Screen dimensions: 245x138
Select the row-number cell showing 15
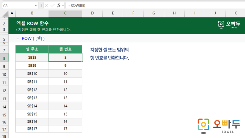pyautogui.click(x=65, y=114)
